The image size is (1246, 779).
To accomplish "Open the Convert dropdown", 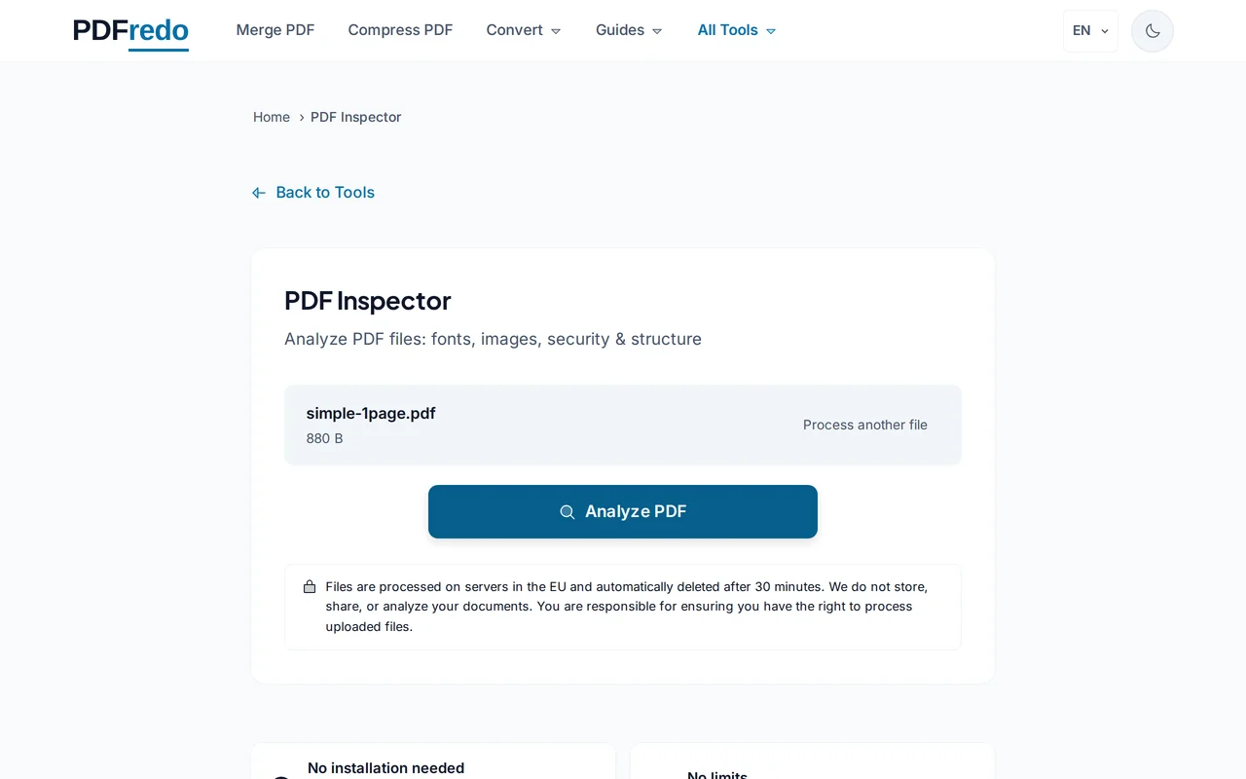I will [524, 30].
